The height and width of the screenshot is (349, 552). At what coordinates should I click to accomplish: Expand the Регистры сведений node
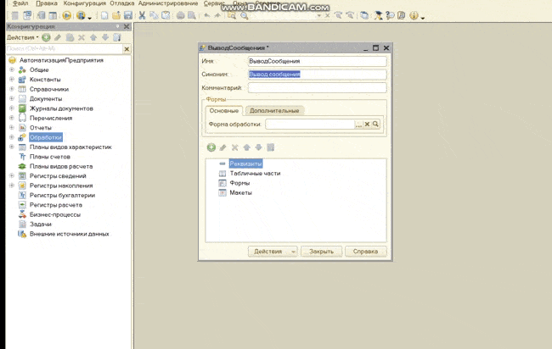(x=12, y=175)
